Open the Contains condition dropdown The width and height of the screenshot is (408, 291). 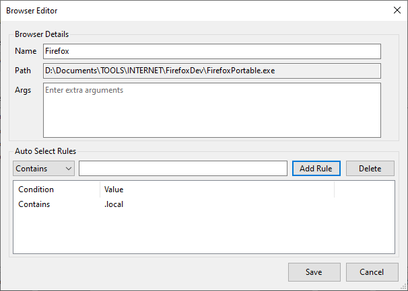pyautogui.click(x=43, y=168)
